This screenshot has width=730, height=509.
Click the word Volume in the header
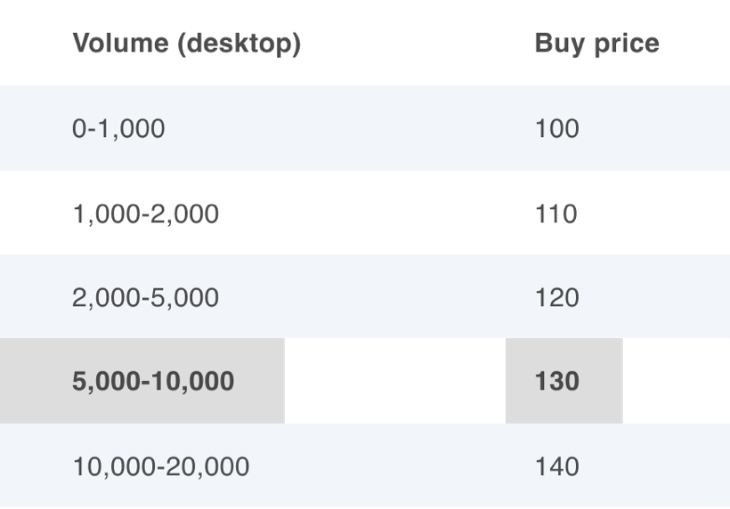tap(120, 44)
